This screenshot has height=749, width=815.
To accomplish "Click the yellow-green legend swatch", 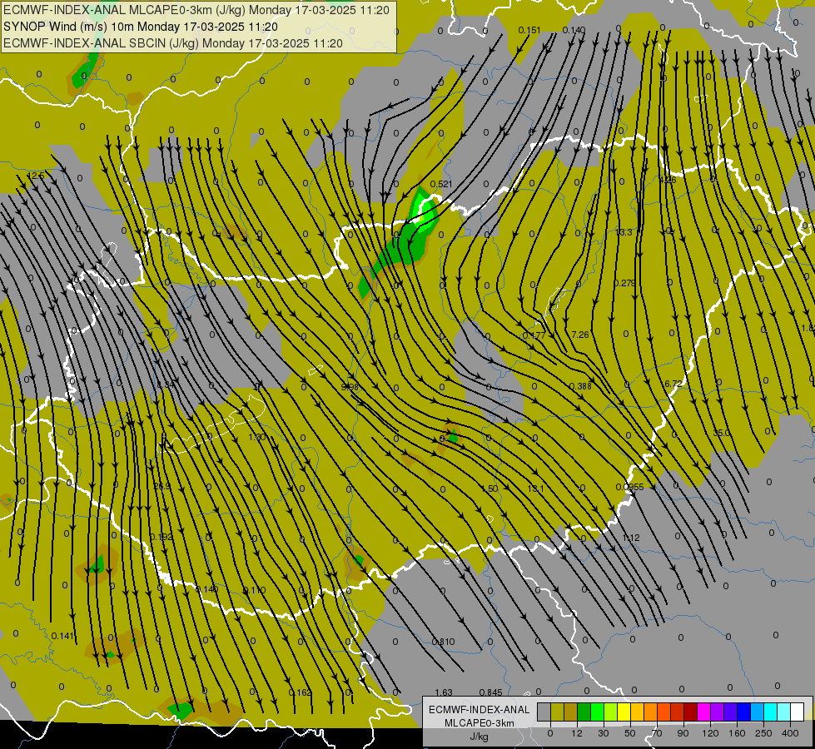I will (611, 712).
